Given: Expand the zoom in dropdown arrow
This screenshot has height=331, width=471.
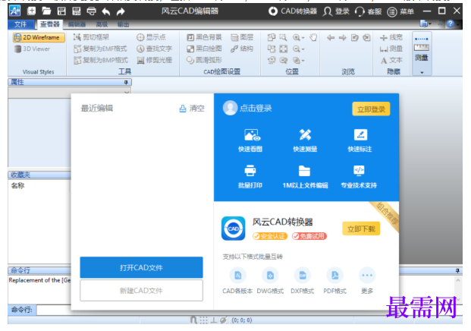Looking at the screenshot, I should click(303, 38).
